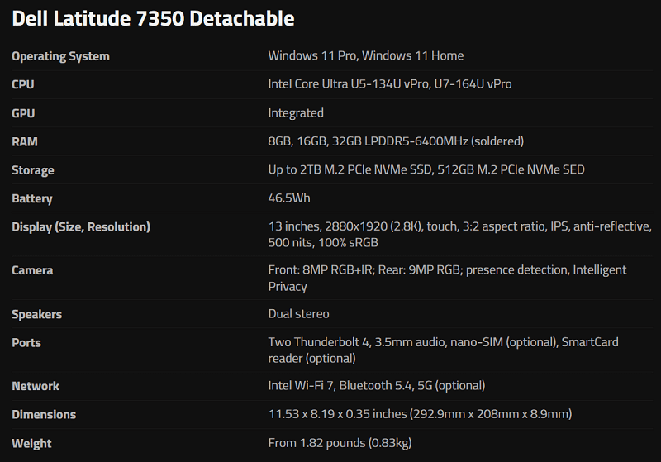Select the Display (Size, Resolution) label

point(81,227)
